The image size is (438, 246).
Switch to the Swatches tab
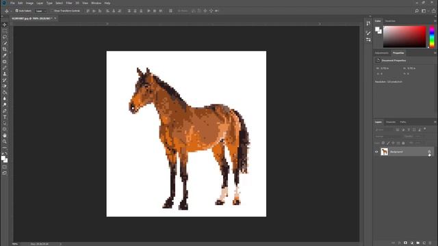point(390,21)
